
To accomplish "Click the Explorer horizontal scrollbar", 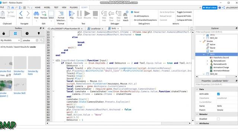I will pyautogui.click(x=216, y=77).
